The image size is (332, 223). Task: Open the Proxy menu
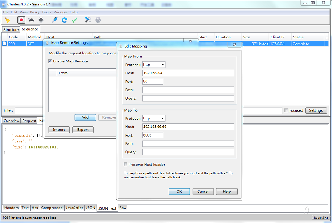tap(35, 12)
